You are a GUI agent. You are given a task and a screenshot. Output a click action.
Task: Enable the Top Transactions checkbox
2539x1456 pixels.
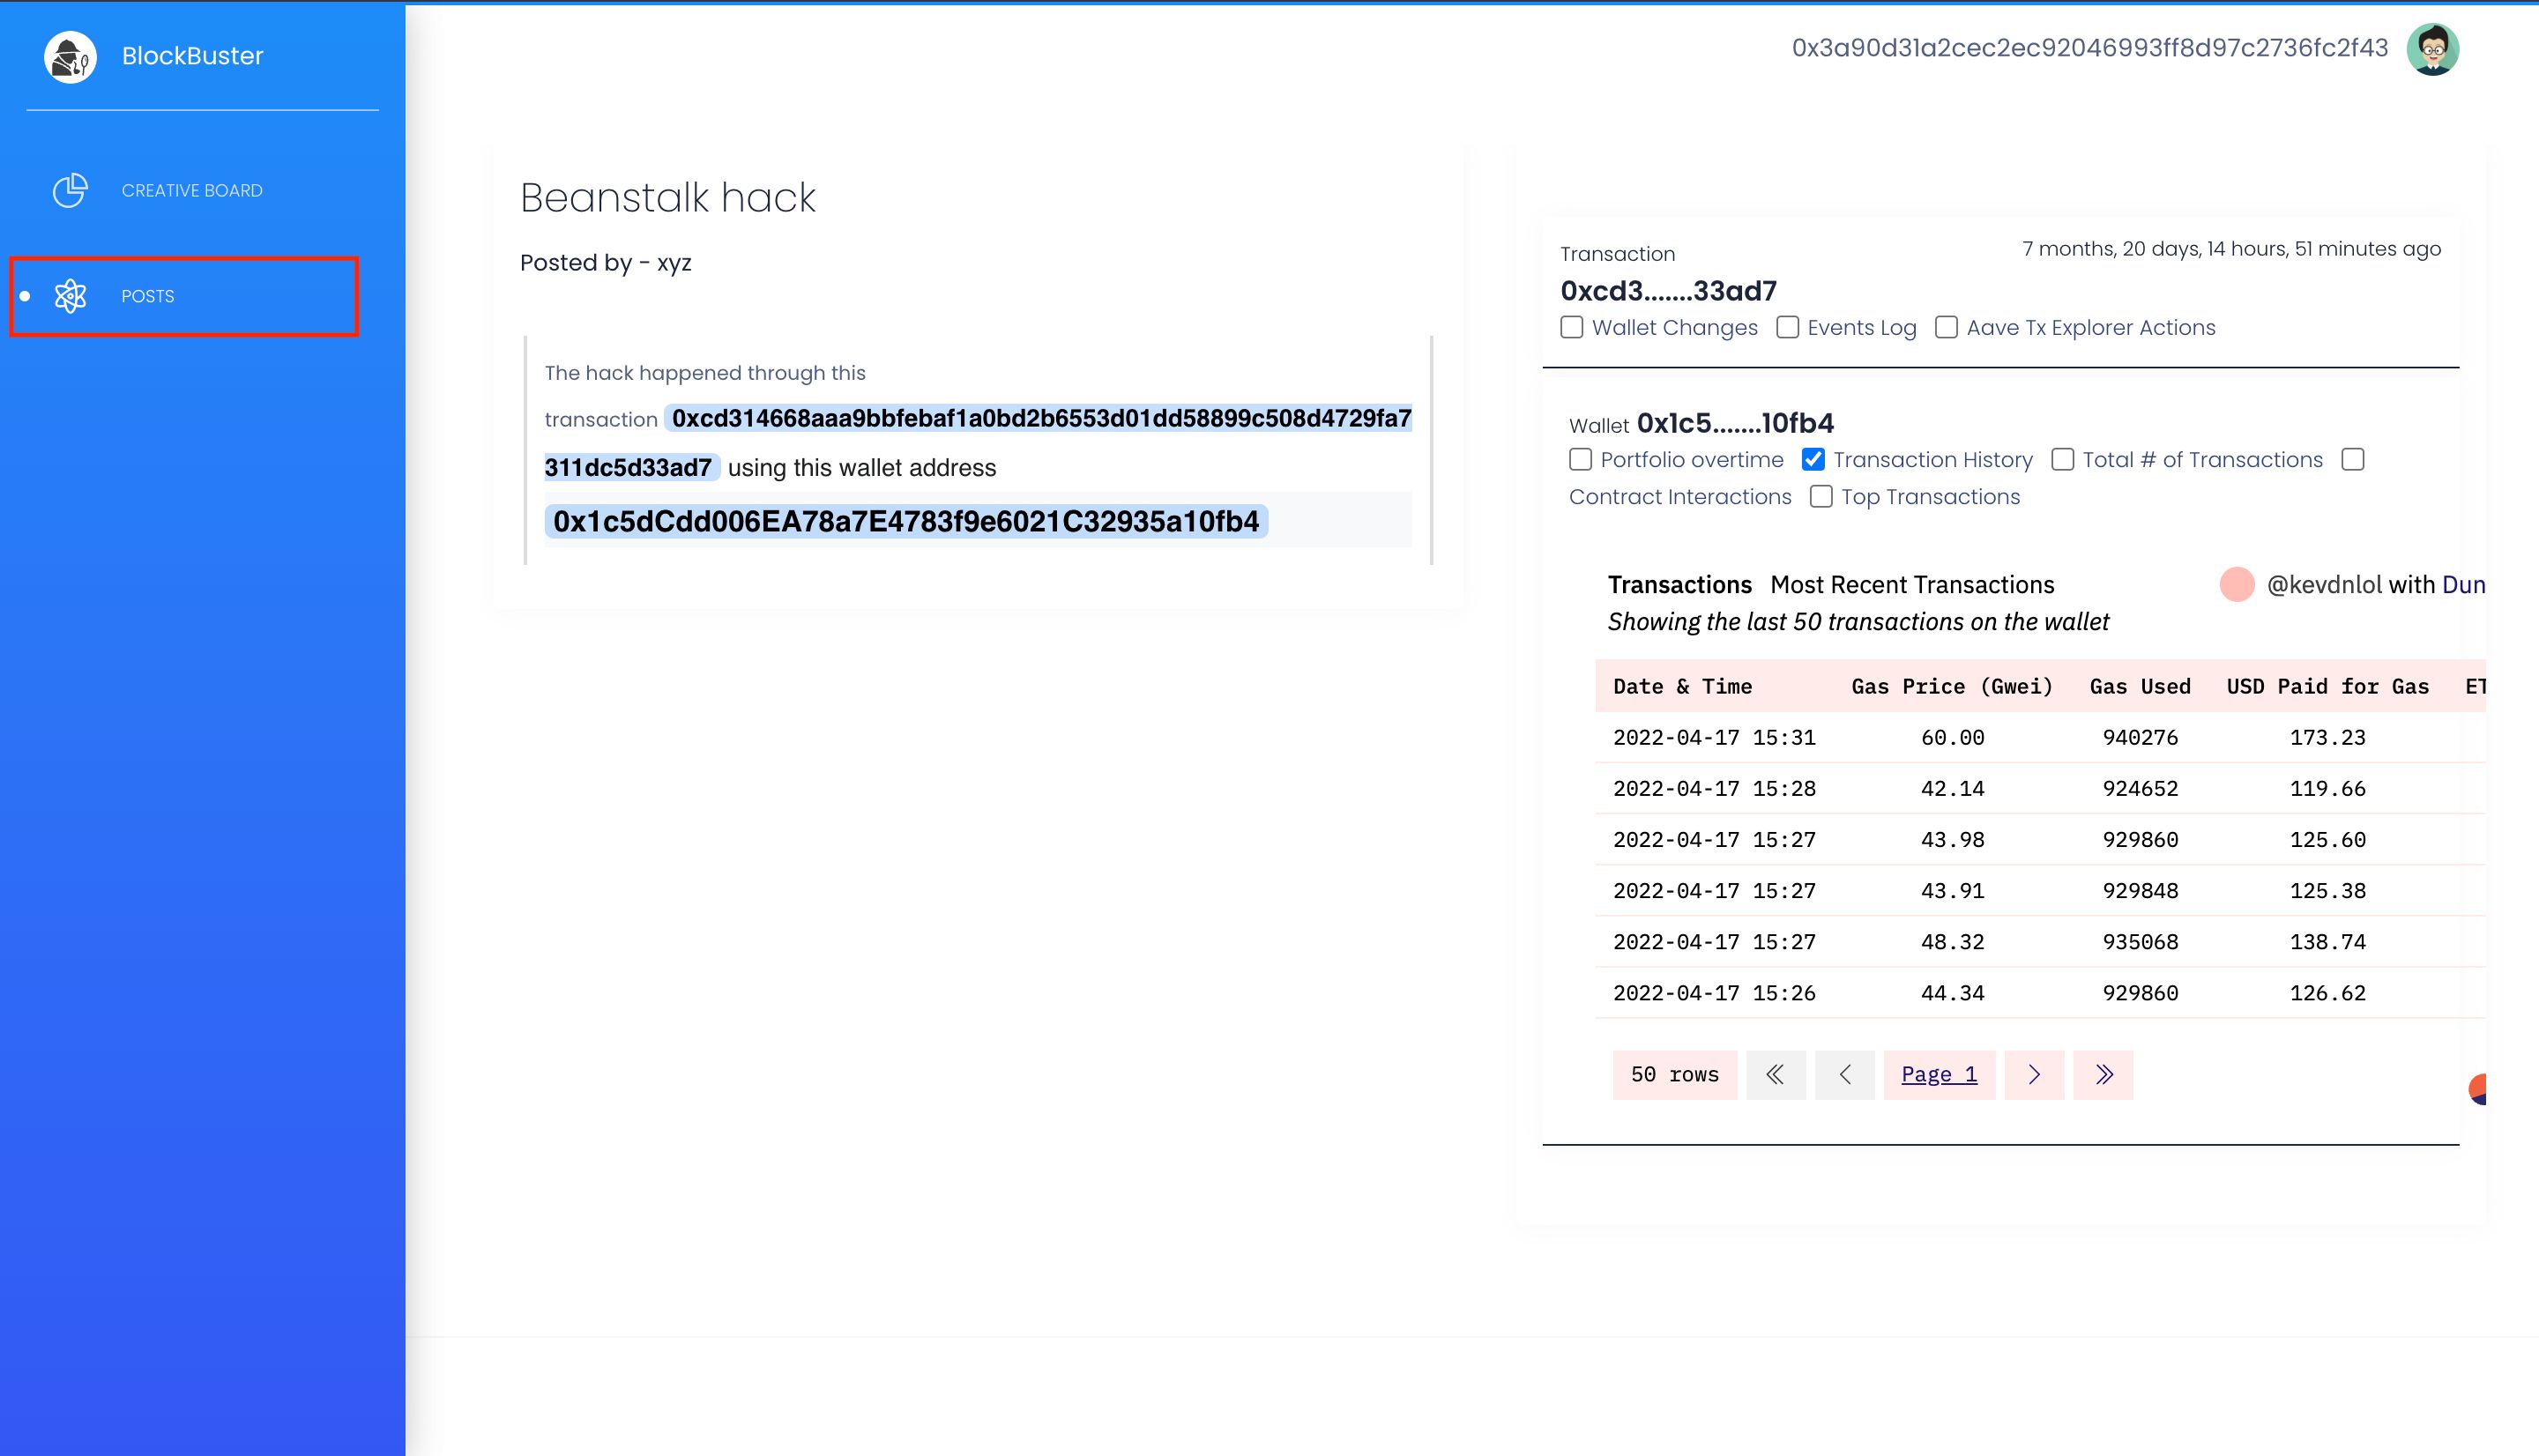click(1821, 497)
